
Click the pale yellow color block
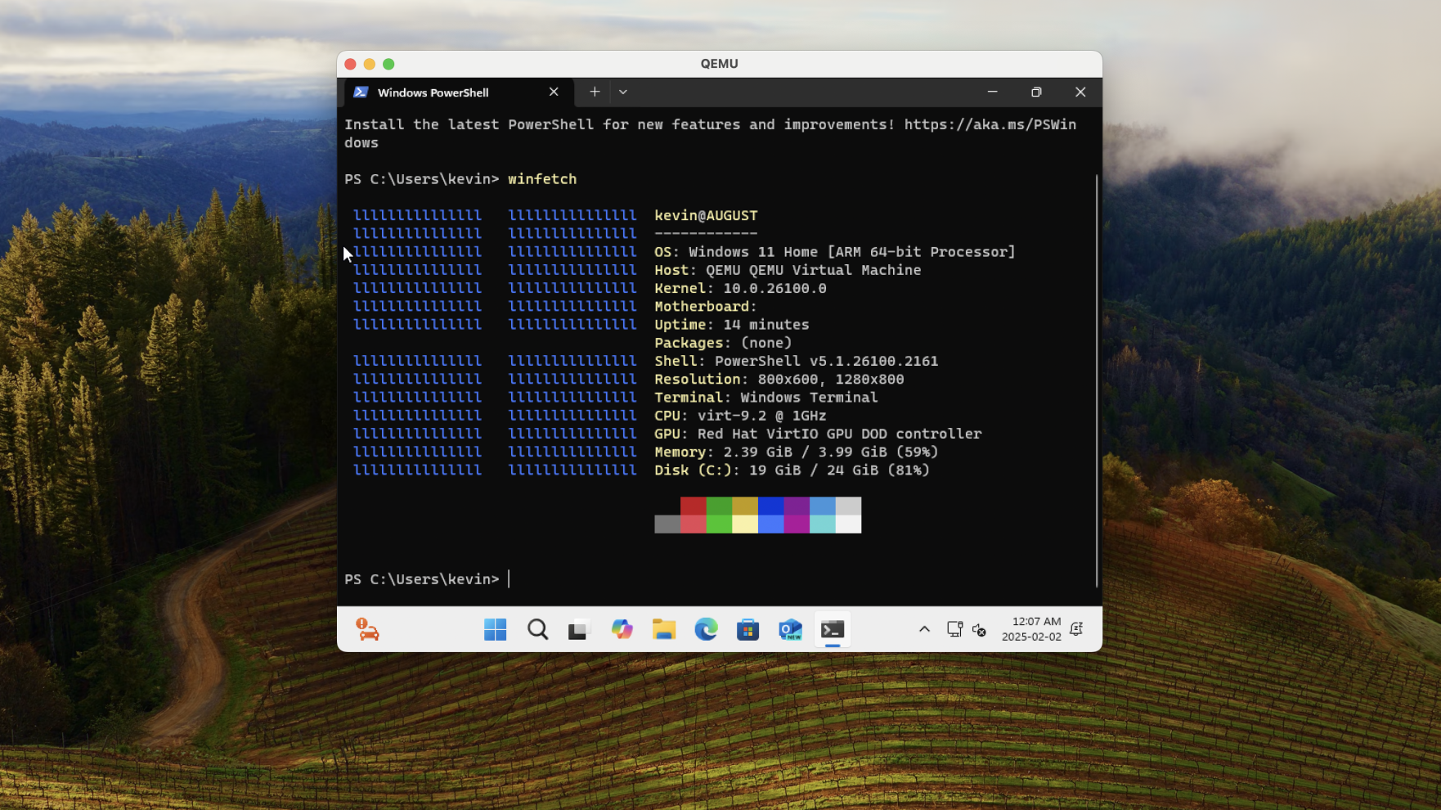click(x=745, y=524)
